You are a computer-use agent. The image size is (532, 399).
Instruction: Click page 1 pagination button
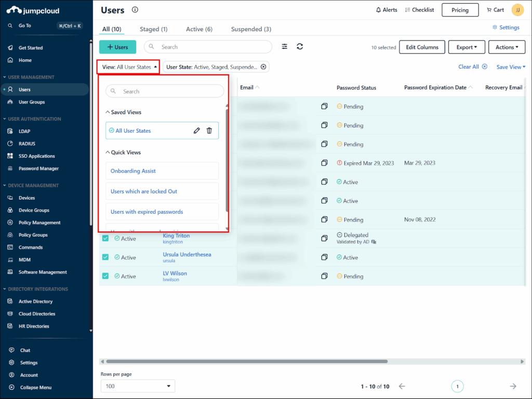457,386
